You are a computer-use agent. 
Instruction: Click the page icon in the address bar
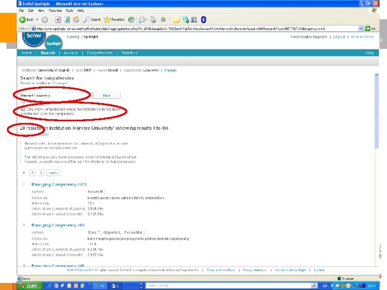(x=33, y=28)
